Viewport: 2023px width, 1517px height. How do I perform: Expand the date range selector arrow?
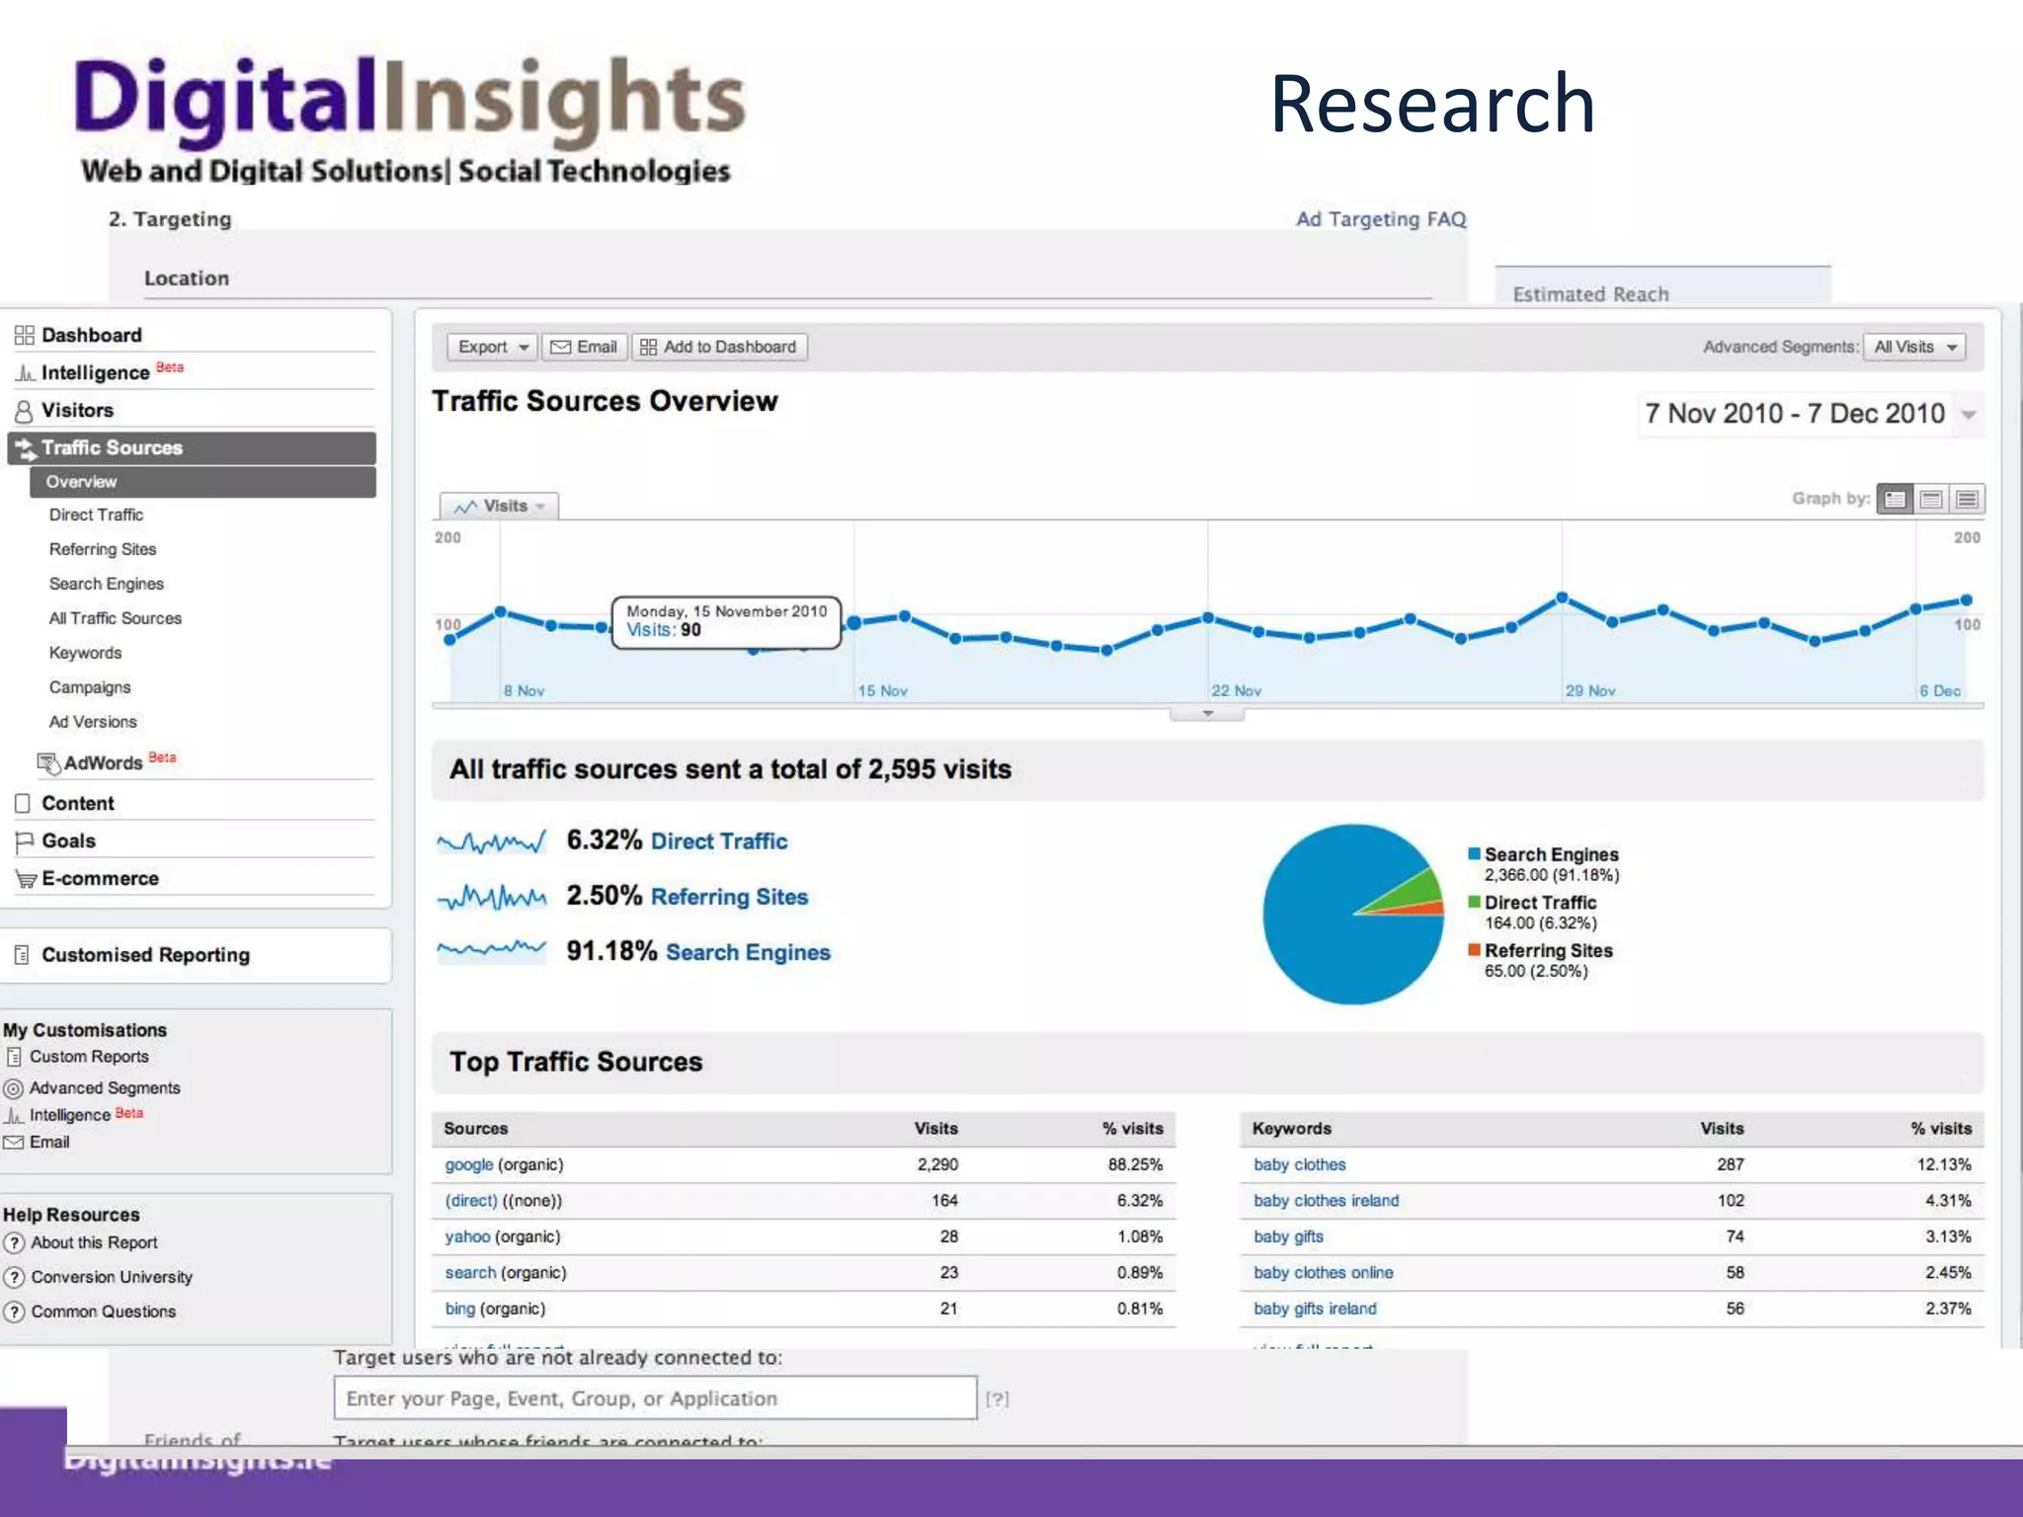pyautogui.click(x=1969, y=415)
